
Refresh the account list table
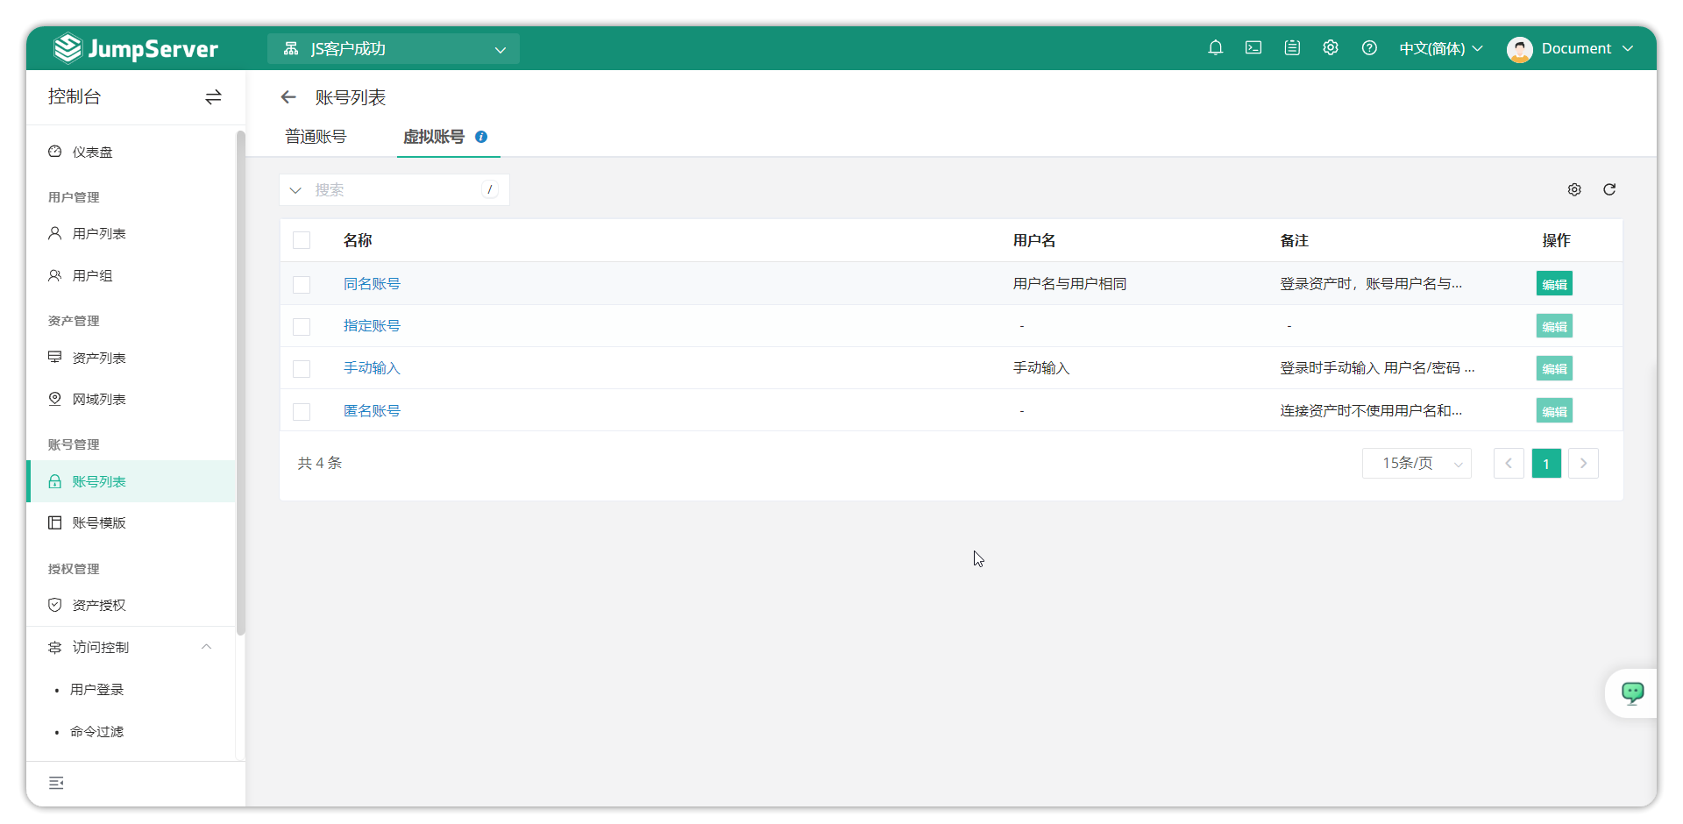click(1609, 189)
